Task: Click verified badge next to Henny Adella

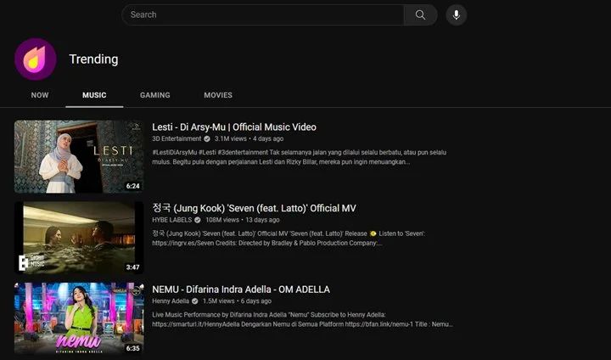Action: (195, 301)
